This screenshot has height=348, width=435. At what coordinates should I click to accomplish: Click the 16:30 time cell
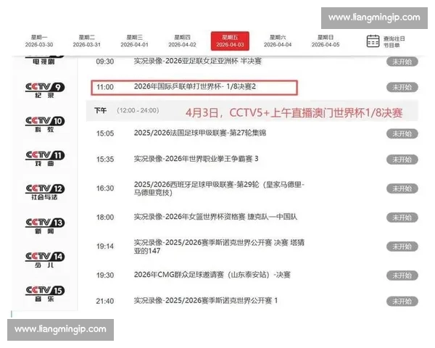point(105,188)
